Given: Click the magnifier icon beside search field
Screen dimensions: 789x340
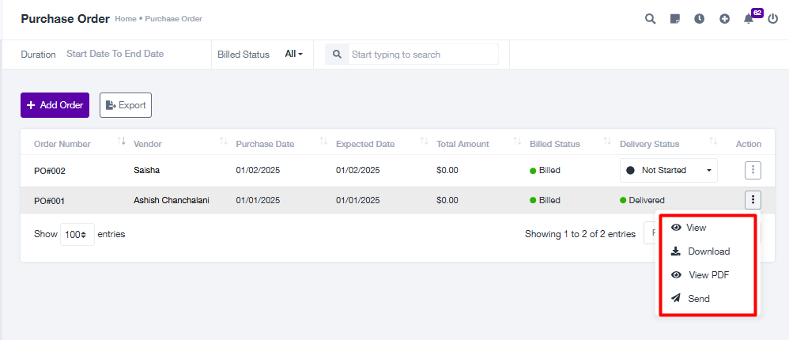Looking at the screenshot, I should (x=337, y=55).
